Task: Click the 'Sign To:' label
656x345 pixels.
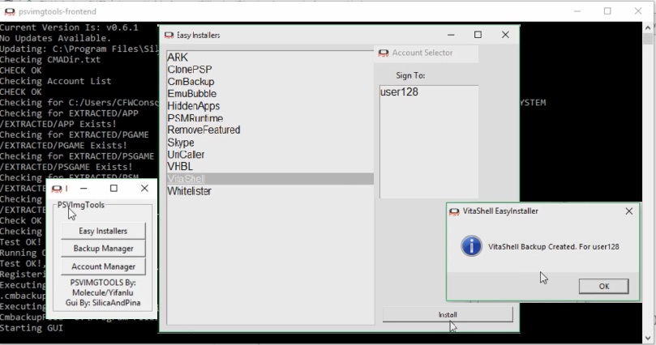Action: 410,75
